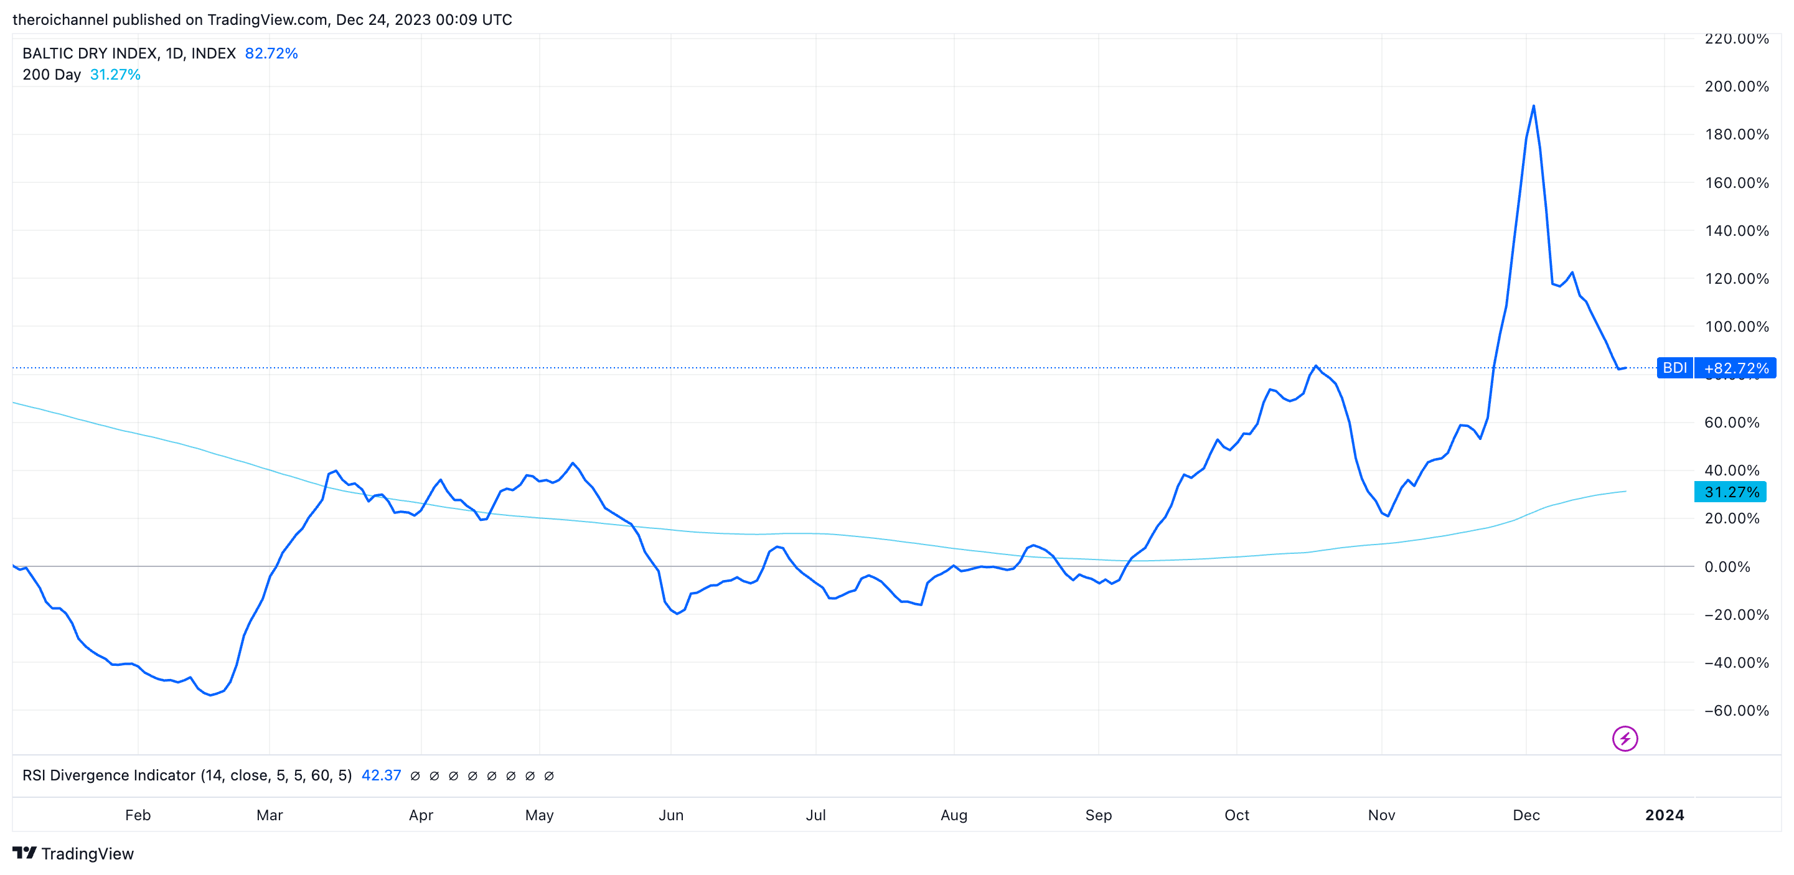Click the purple lightning bolt icon
The width and height of the screenshot is (1794, 875).
click(x=1624, y=738)
